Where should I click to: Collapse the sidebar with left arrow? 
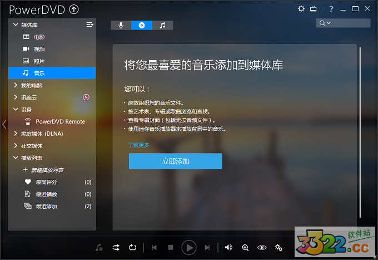tap(4, 124)
